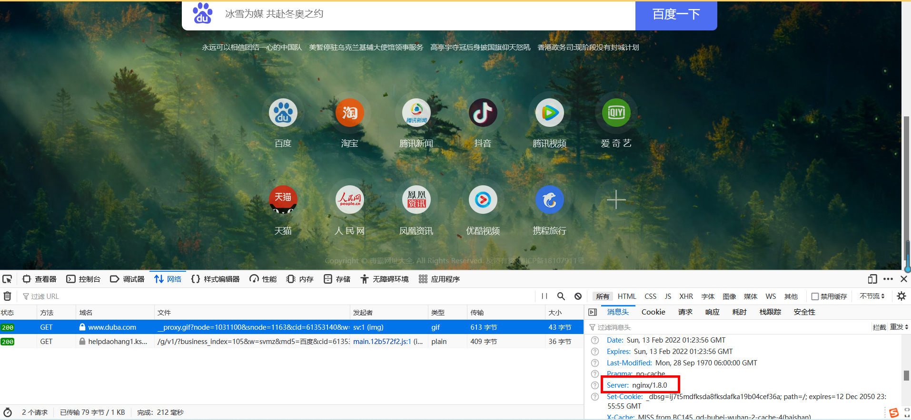The image size is (911, 420).
Task: Click the 百度一下 search button
Action: pyautogui.click(x=676, y=15)
